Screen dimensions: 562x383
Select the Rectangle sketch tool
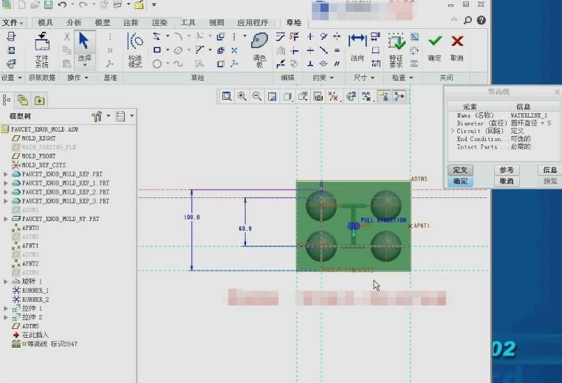[157, 50]
